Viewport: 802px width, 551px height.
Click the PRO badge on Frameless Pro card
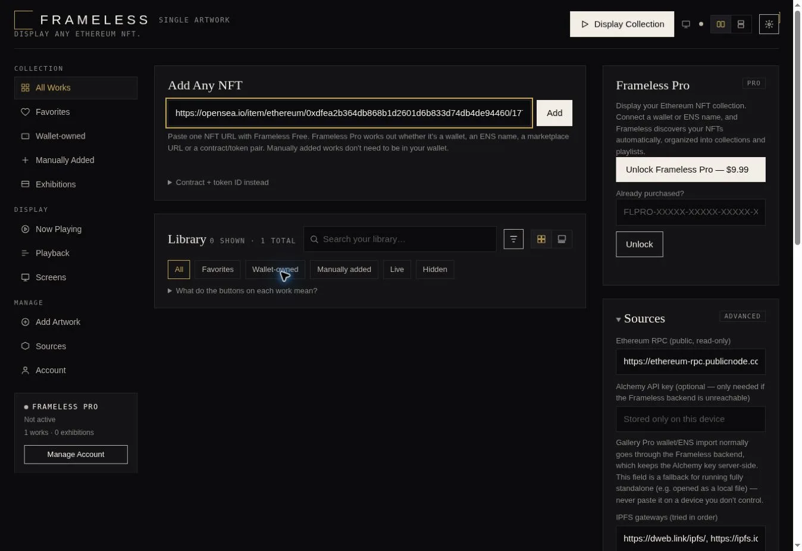coord(754,83)
